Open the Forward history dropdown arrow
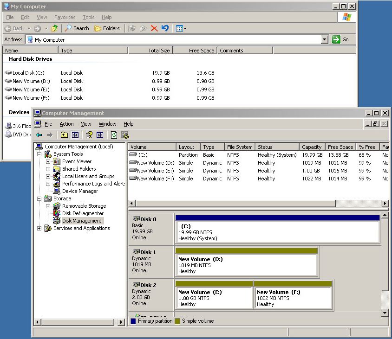392x339 pixels. coord(46,28)
